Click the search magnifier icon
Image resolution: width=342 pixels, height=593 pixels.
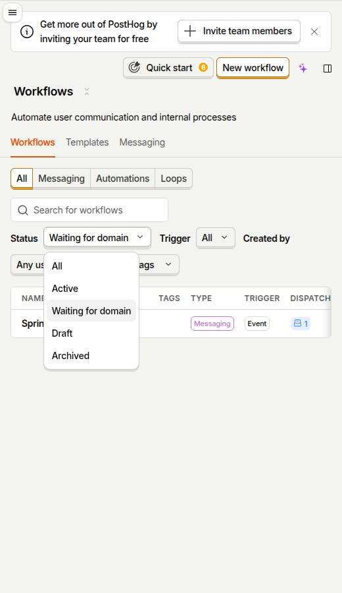tap(23, 210)
